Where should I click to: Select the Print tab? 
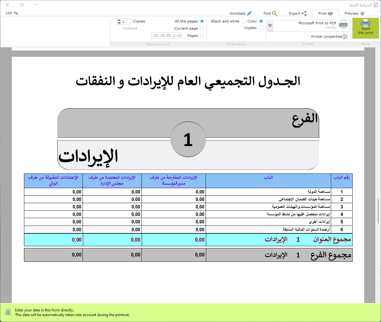(x=325, y=13)
